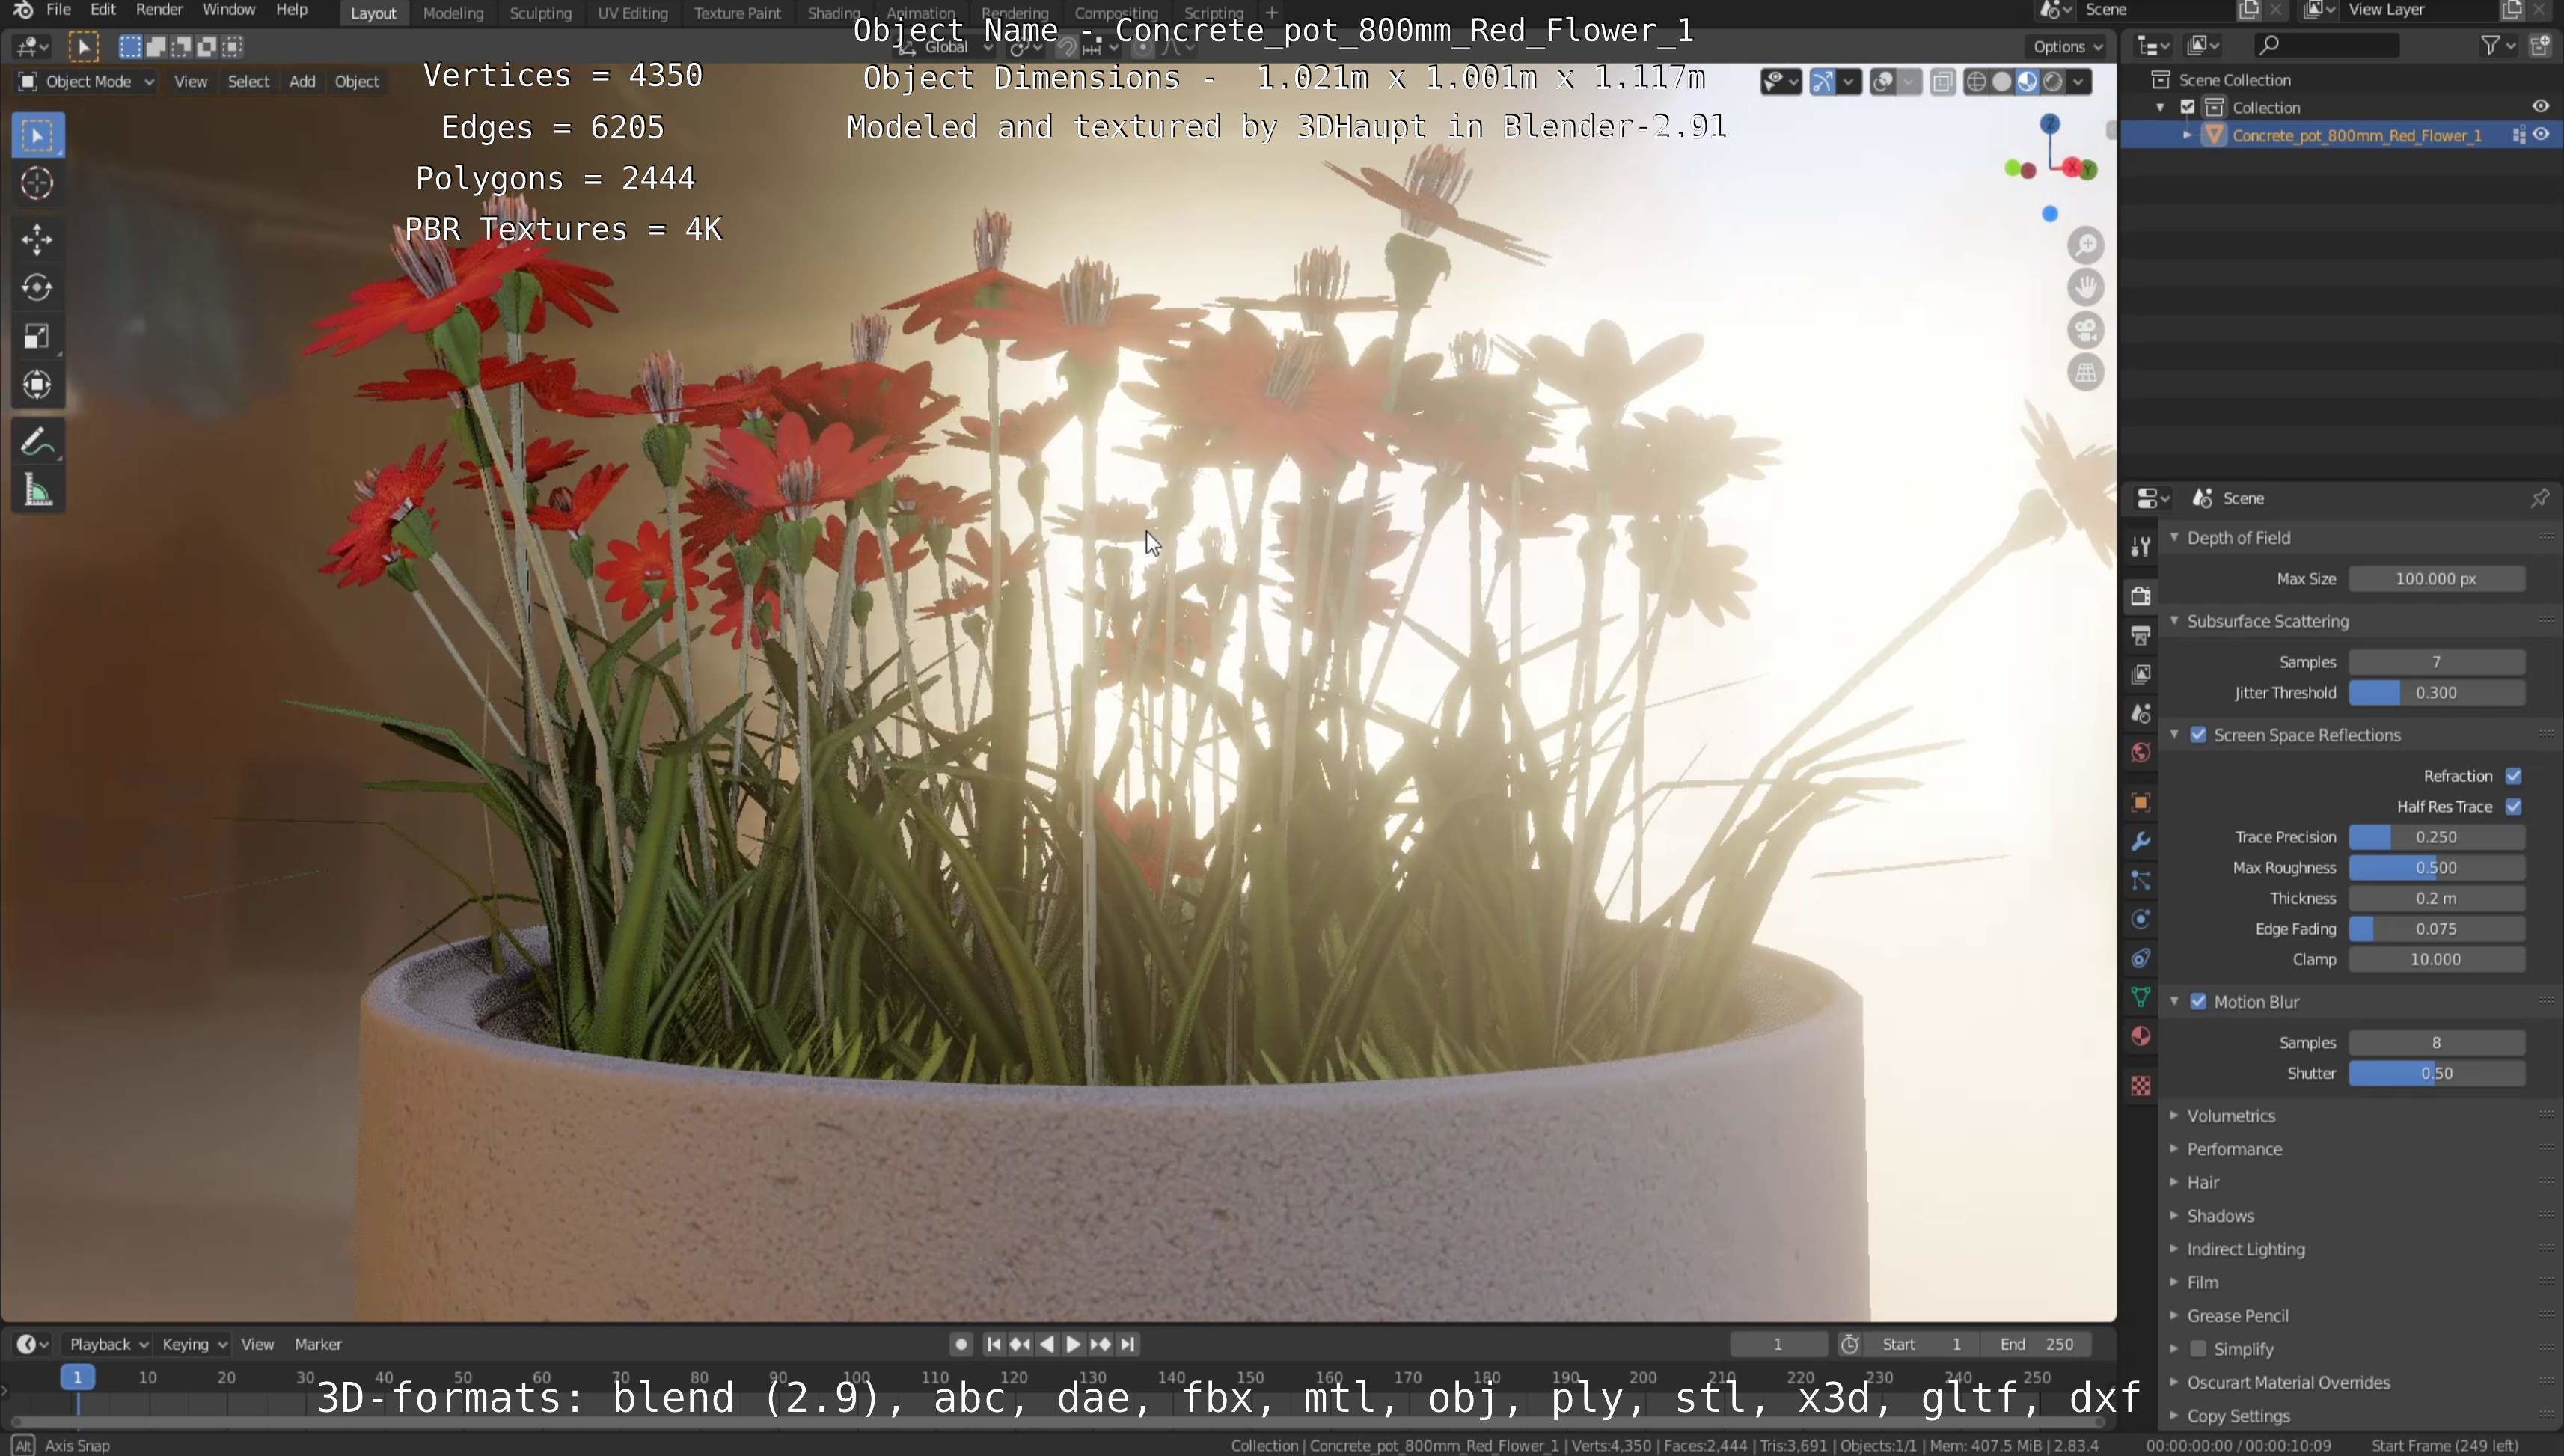Open the Scene properties tab

click(x=2140, y=713)
